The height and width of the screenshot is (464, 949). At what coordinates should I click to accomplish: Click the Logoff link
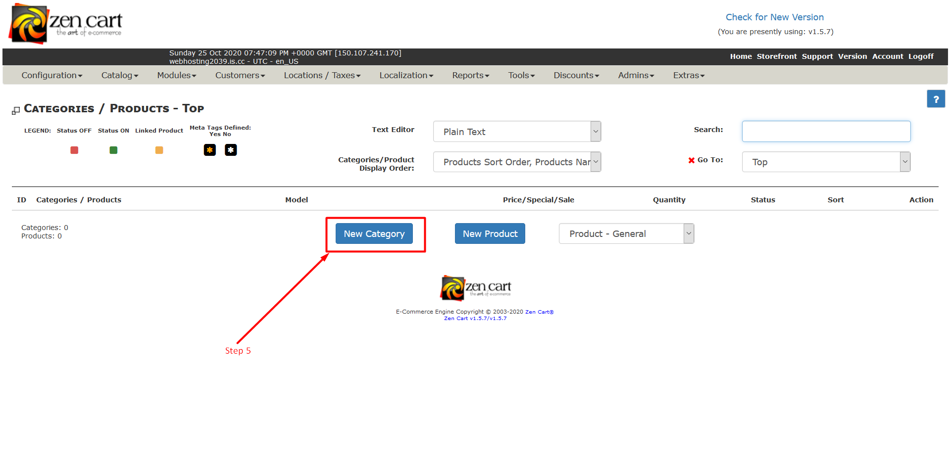click(x=921, y=56)
